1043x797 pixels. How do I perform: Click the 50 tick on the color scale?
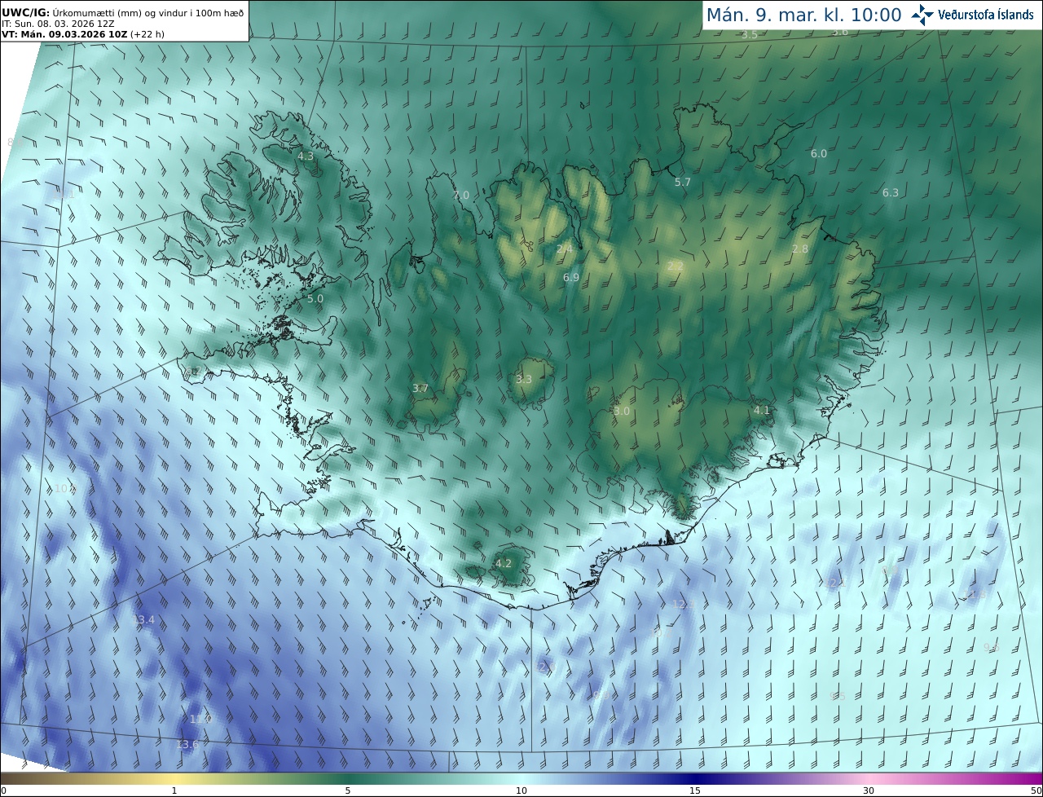(x=1036, y=790)
